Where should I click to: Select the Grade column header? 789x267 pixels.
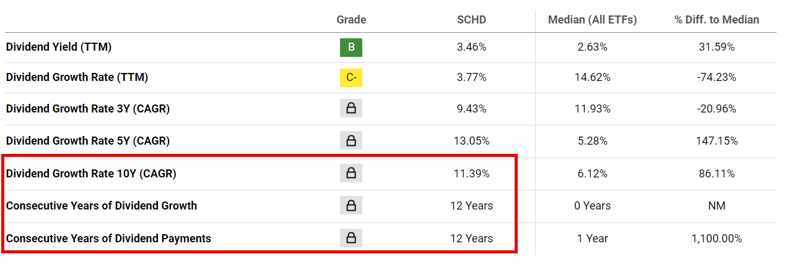[351, 20]
